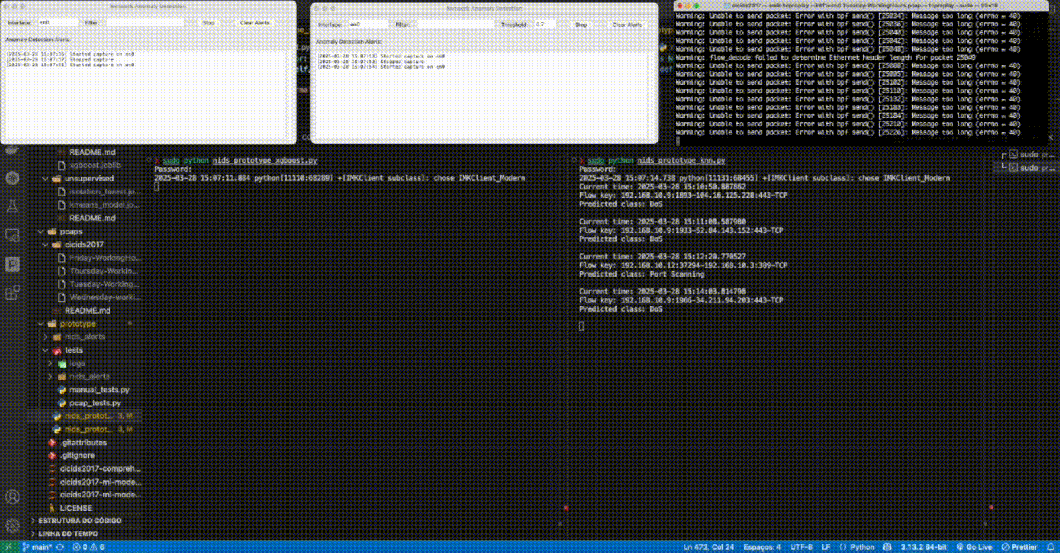Screen dimensions: 1060x553
Task: Click inside the knn terminal pane
Action: (x=781, y=344)
